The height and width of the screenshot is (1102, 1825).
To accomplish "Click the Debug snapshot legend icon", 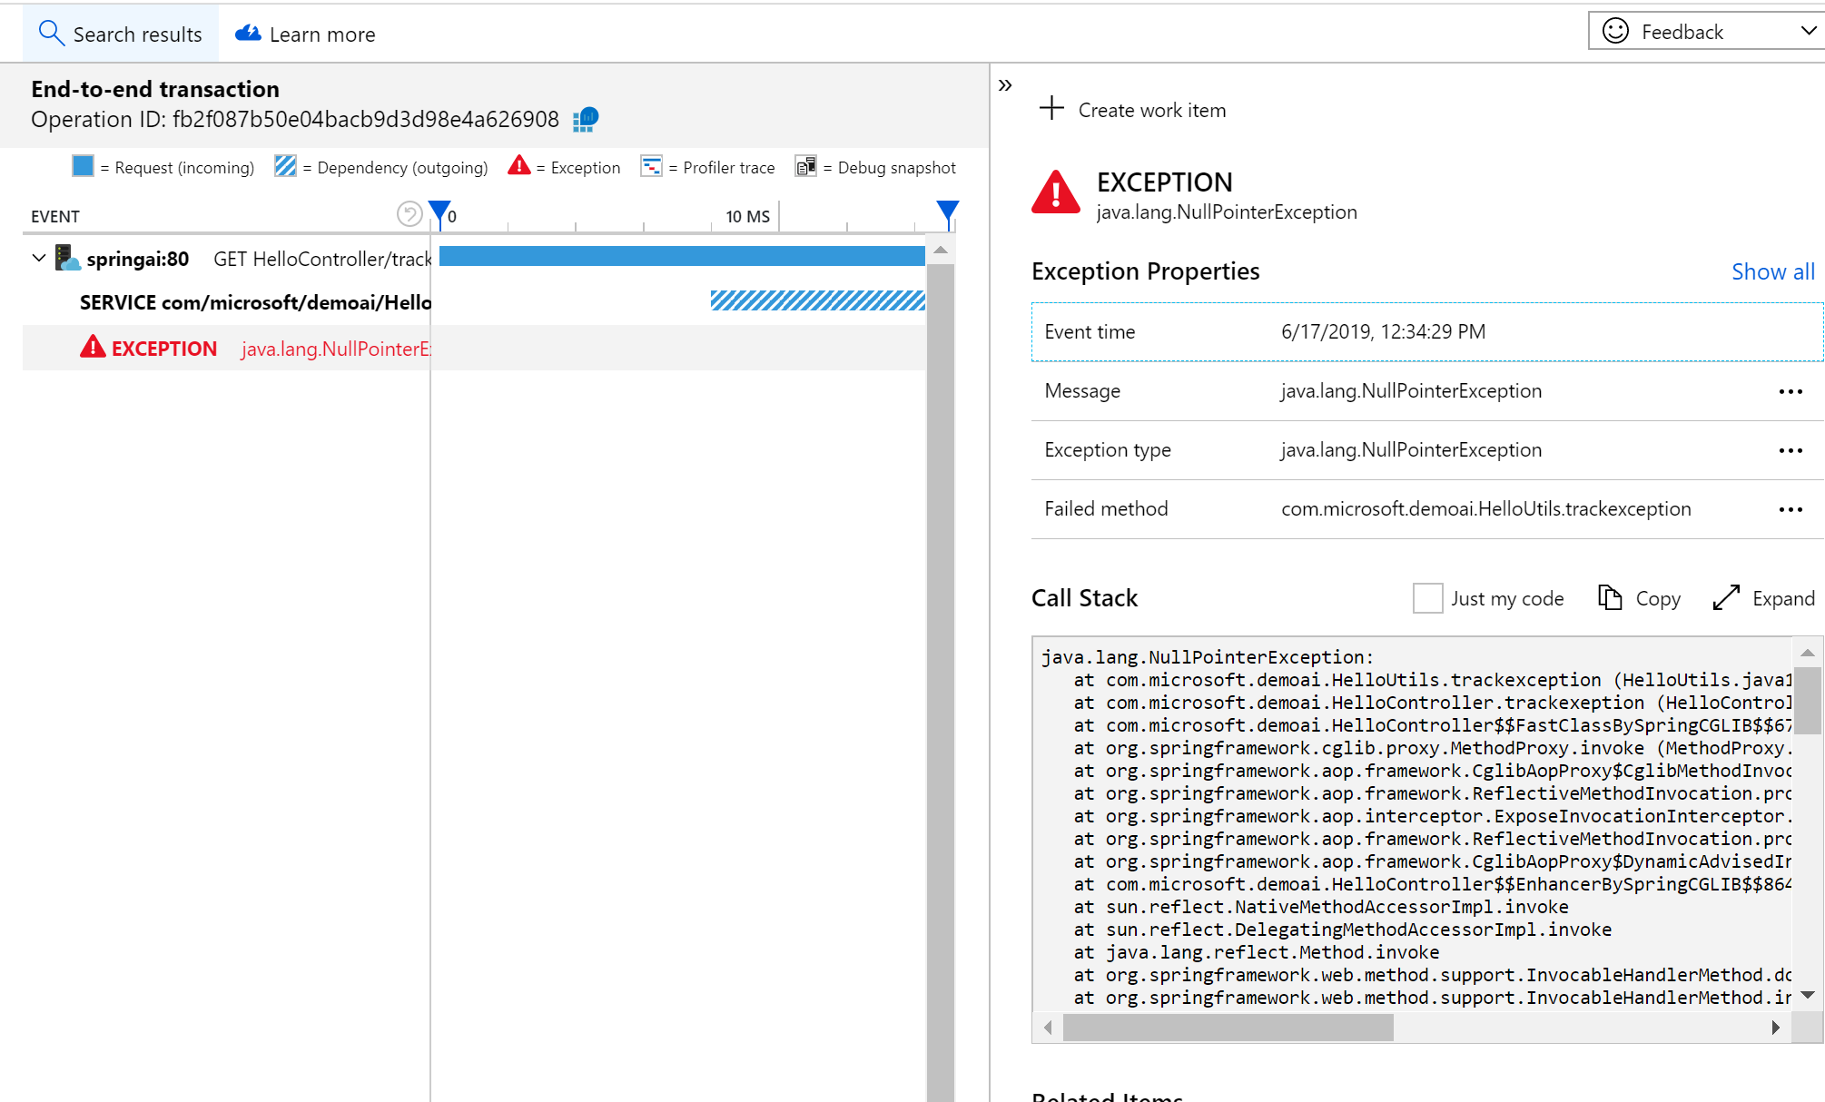I will 805,166.
